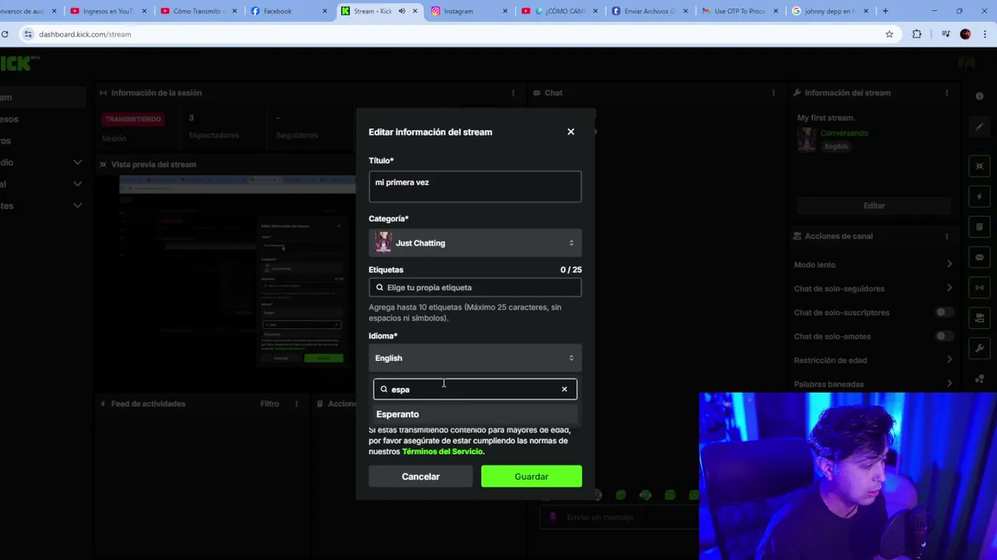
Task: Open Información de la sesión panel options menu
Action: point(513,93)
